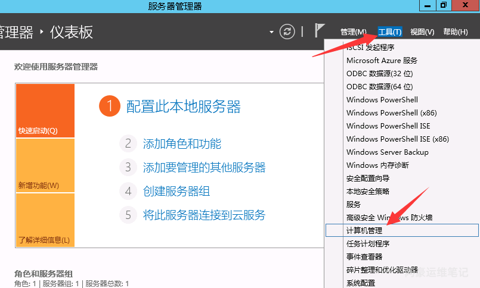Open 任务计划程序
This screenshot has height=288, width=480.
tap(368, 244)
